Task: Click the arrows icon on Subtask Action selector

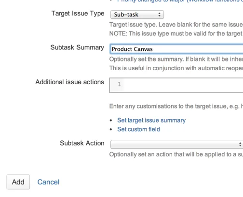Action: pyautogui.click(x=240, y=144)
